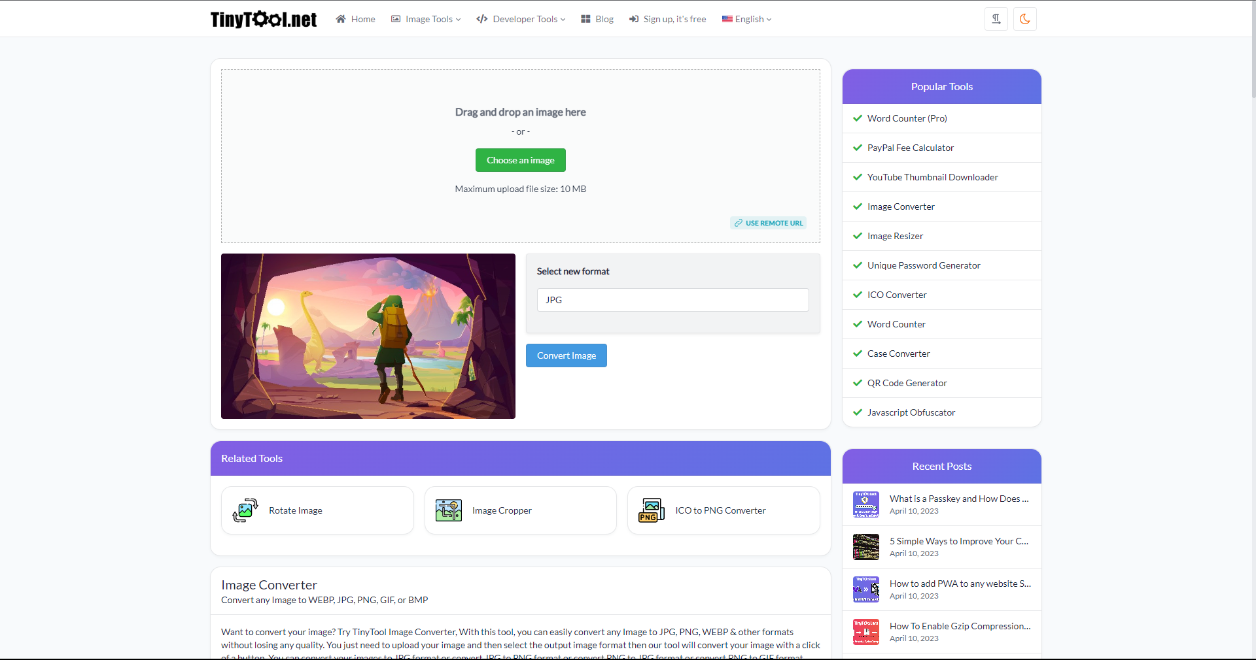Select the Rotate Image tool icon
This screenshot has height=660, width=1256.
tap(245, 510)
